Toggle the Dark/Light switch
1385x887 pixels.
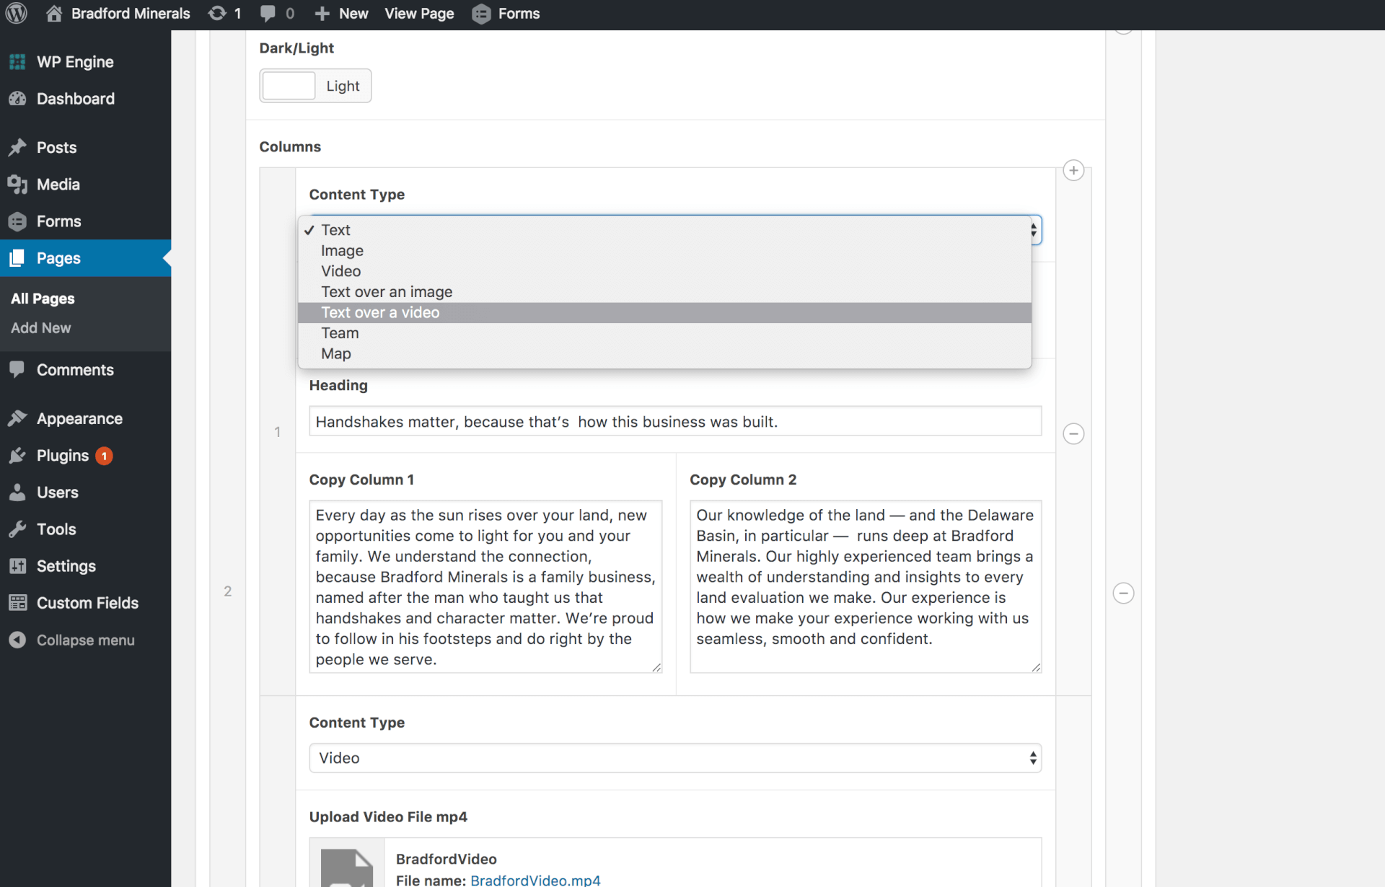tap(315, 86)
